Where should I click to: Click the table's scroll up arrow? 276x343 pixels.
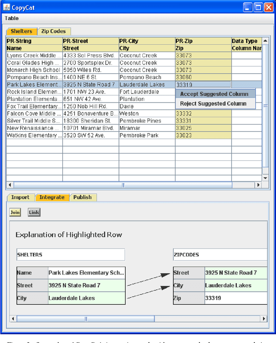[266, 41]
